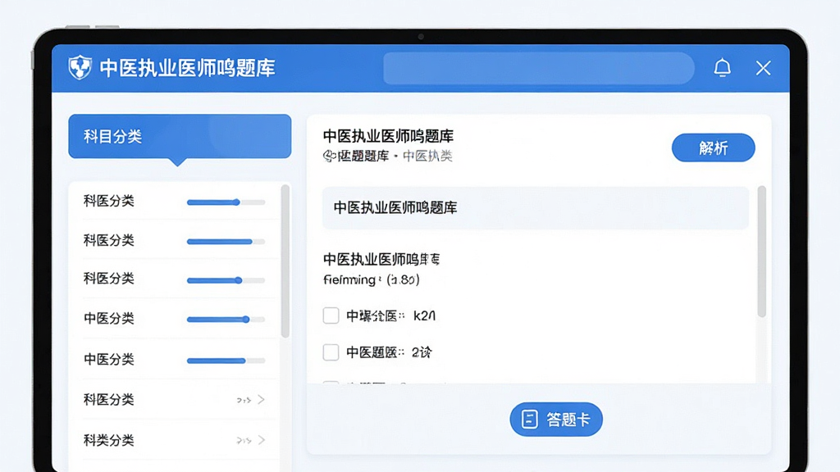The height and width of the screenshot is (472, 840).
Task: Tick the checkbox for option ending k20
Action: click(x=331, y=315)
